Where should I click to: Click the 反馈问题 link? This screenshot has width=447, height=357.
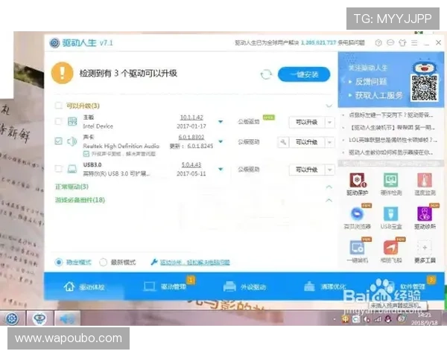[x=371, y=82]
